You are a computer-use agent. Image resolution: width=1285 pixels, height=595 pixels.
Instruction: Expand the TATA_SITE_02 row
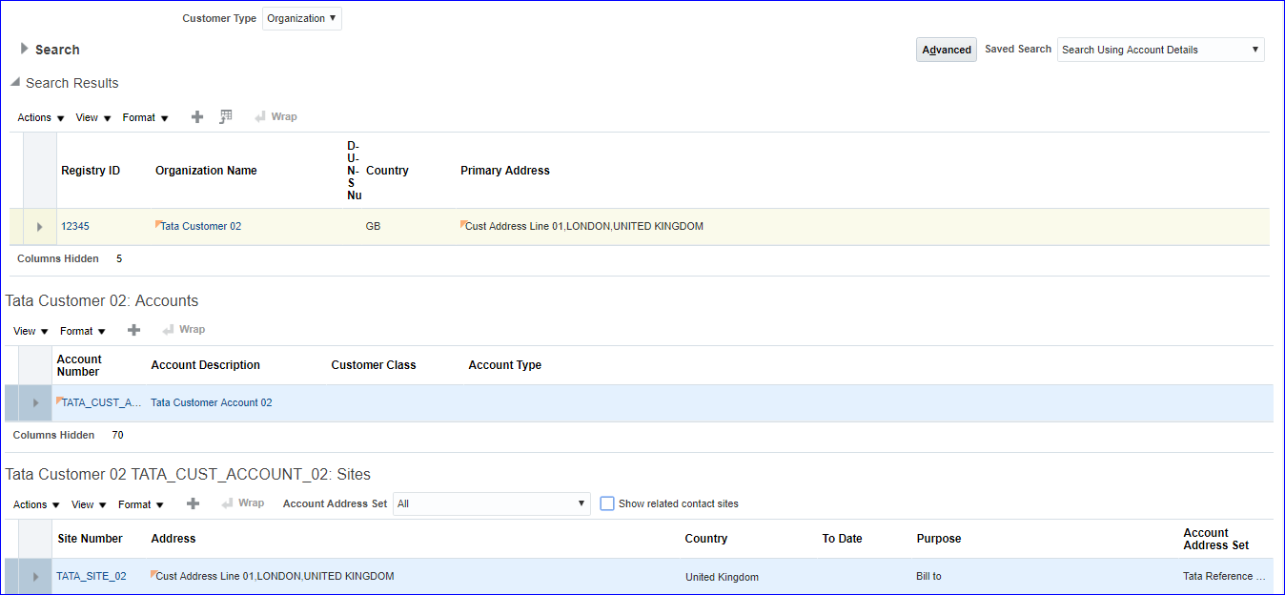35,577
